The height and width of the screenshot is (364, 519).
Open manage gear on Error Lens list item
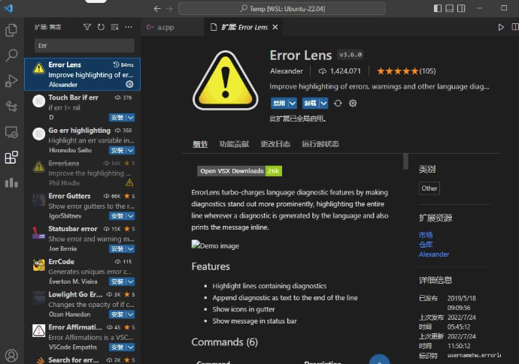(129, 84)
